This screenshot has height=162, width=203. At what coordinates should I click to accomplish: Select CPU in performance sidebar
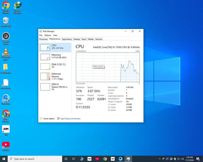[x=55, y=47]
